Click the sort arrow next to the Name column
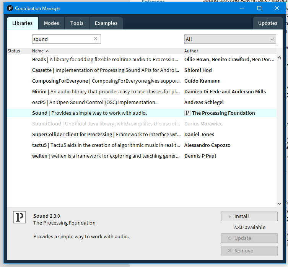The image size is (288, 267). pyautogui.click(x=47, y=51)
